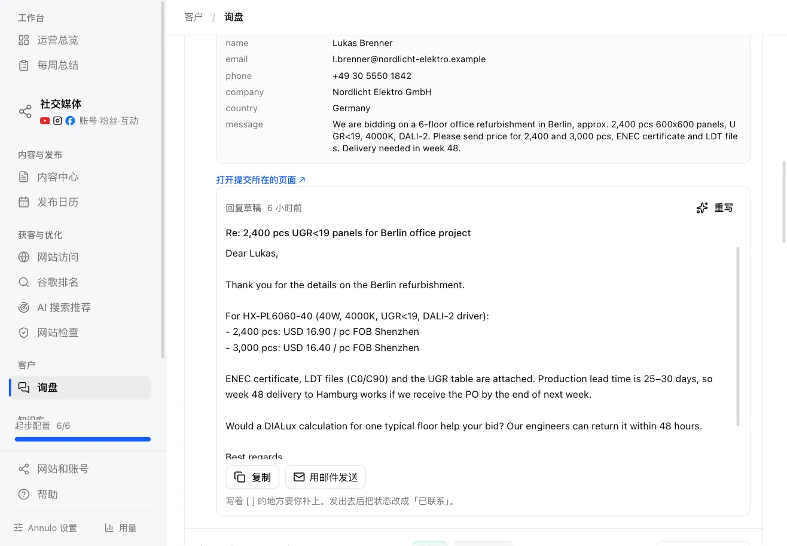Click the 起步配置 6/6 progress bar
Viewport: 787px width, 546px height.
[x=83, y=440]
